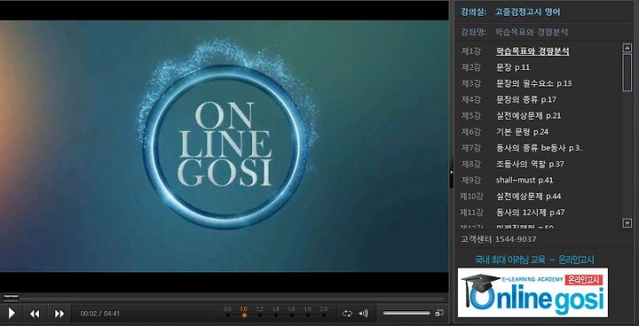Open lecture 6 기본 문형 p.24

(x=522, y=131)
